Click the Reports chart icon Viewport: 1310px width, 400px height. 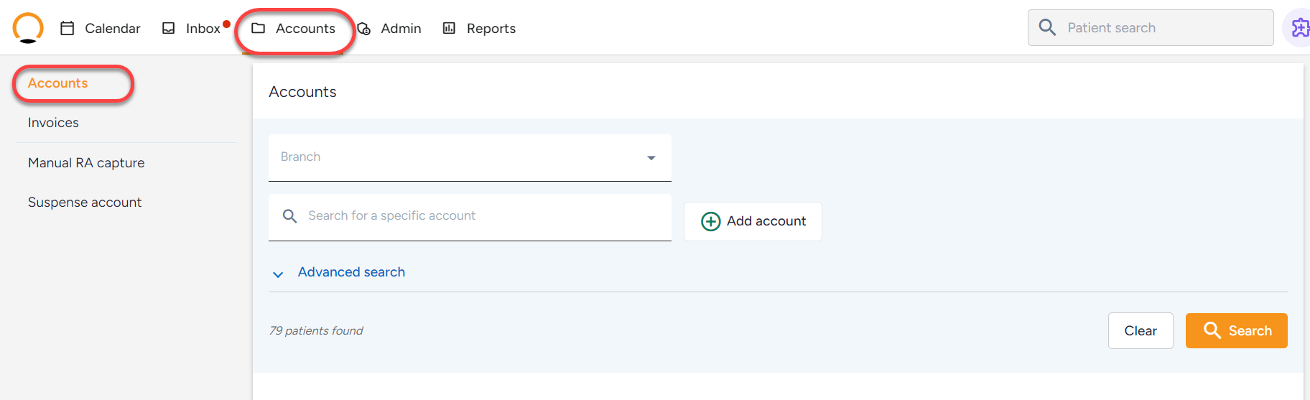(449, 28)
